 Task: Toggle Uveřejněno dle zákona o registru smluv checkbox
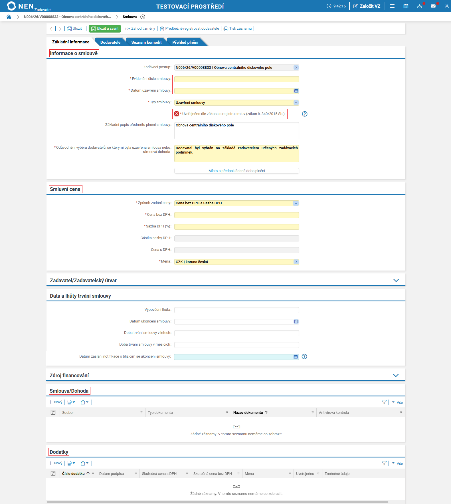pyautogui.click(x=177, y=114)
